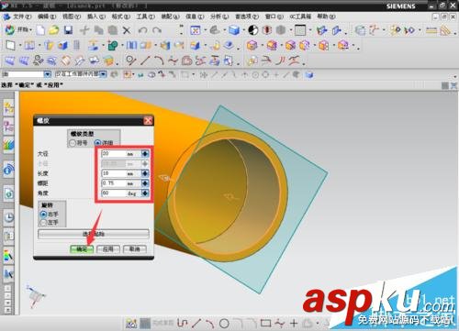Screen dimensions: 459x331
Task: Click the Fit view icon
Action: 195,30
